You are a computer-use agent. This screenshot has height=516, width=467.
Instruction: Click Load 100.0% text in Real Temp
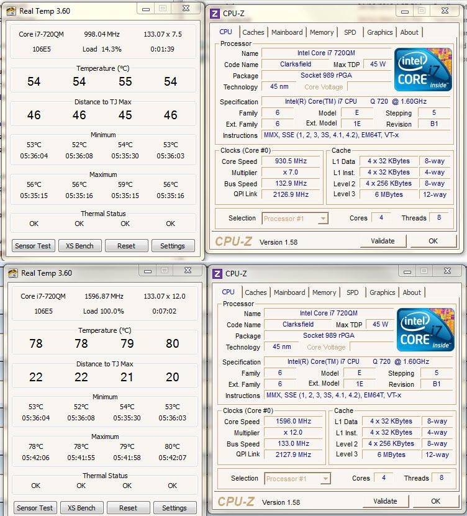click(x=103, y=311)
